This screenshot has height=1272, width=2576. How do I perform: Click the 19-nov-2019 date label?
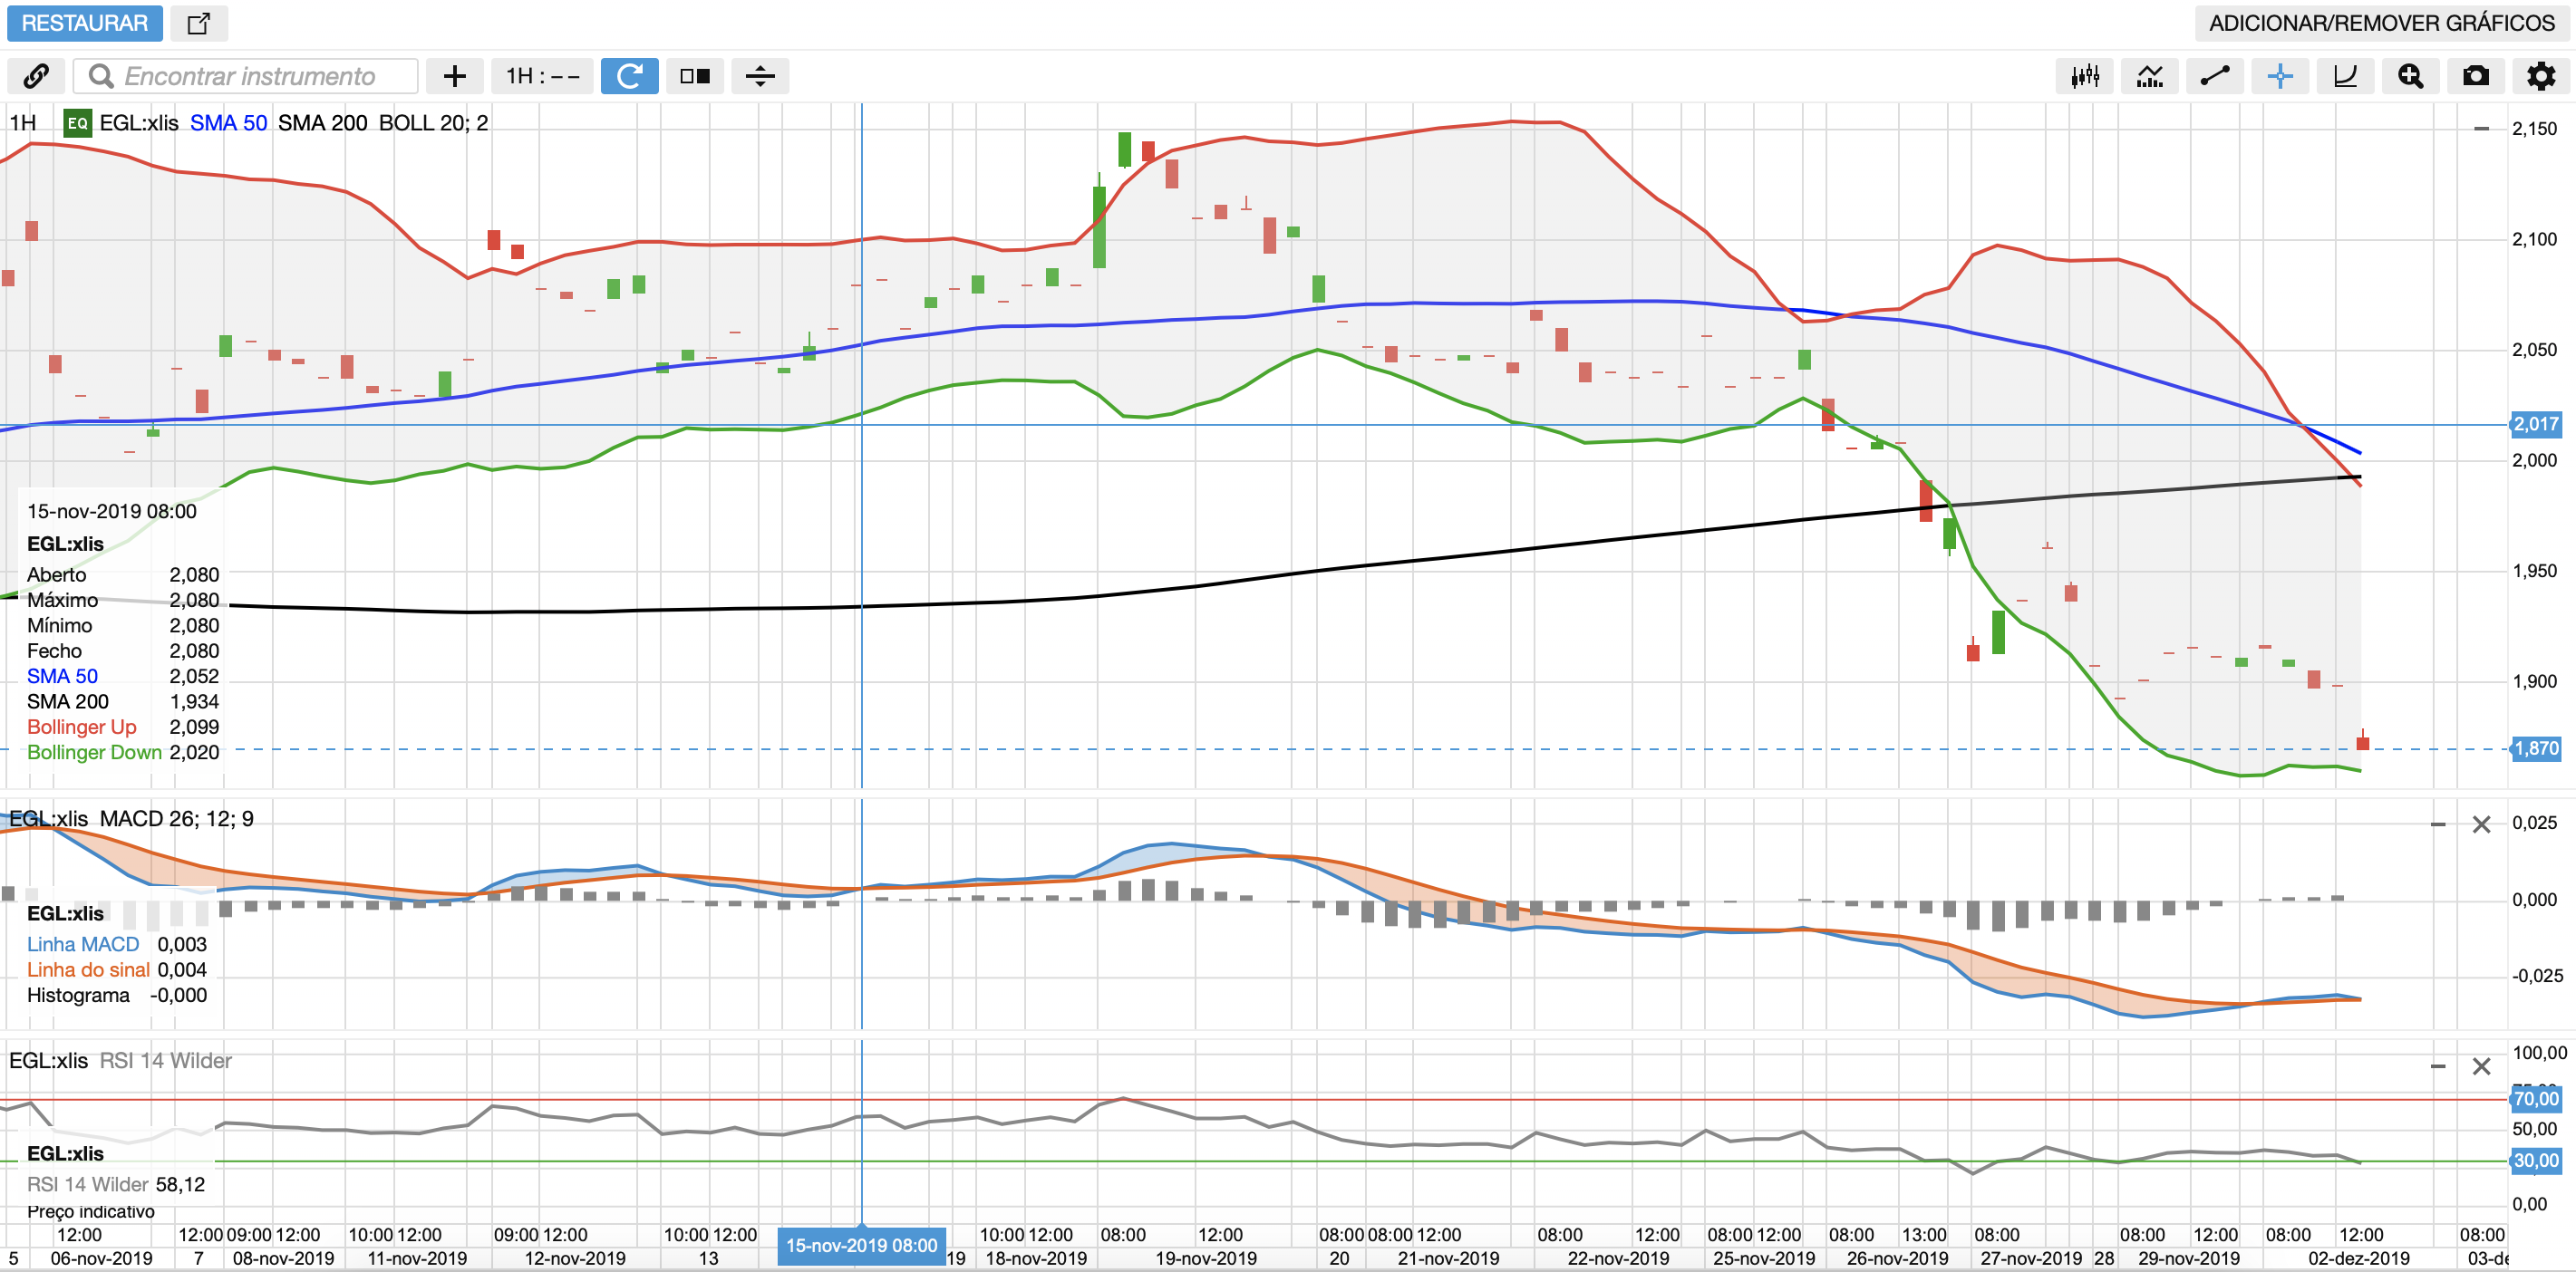(x=1205, y=1258)
